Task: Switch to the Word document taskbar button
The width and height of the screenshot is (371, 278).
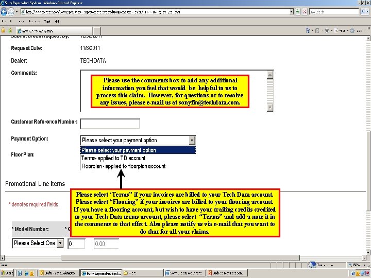Action: 185,273
